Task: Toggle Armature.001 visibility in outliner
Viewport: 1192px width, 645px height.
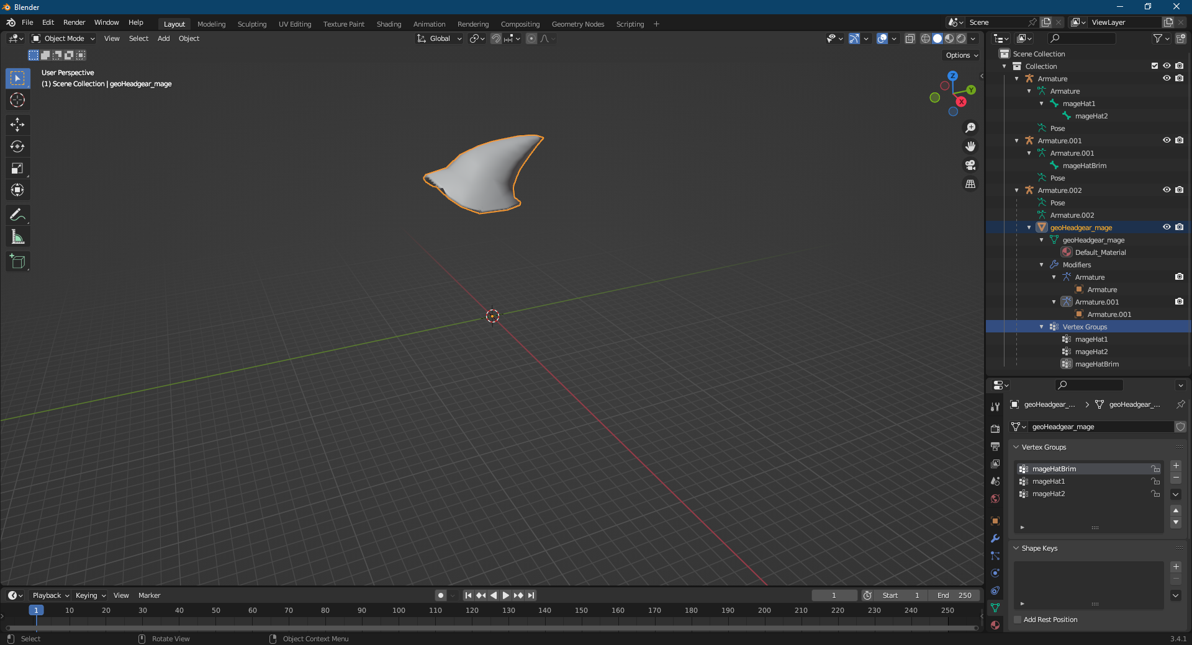Action: (1167, 140)
